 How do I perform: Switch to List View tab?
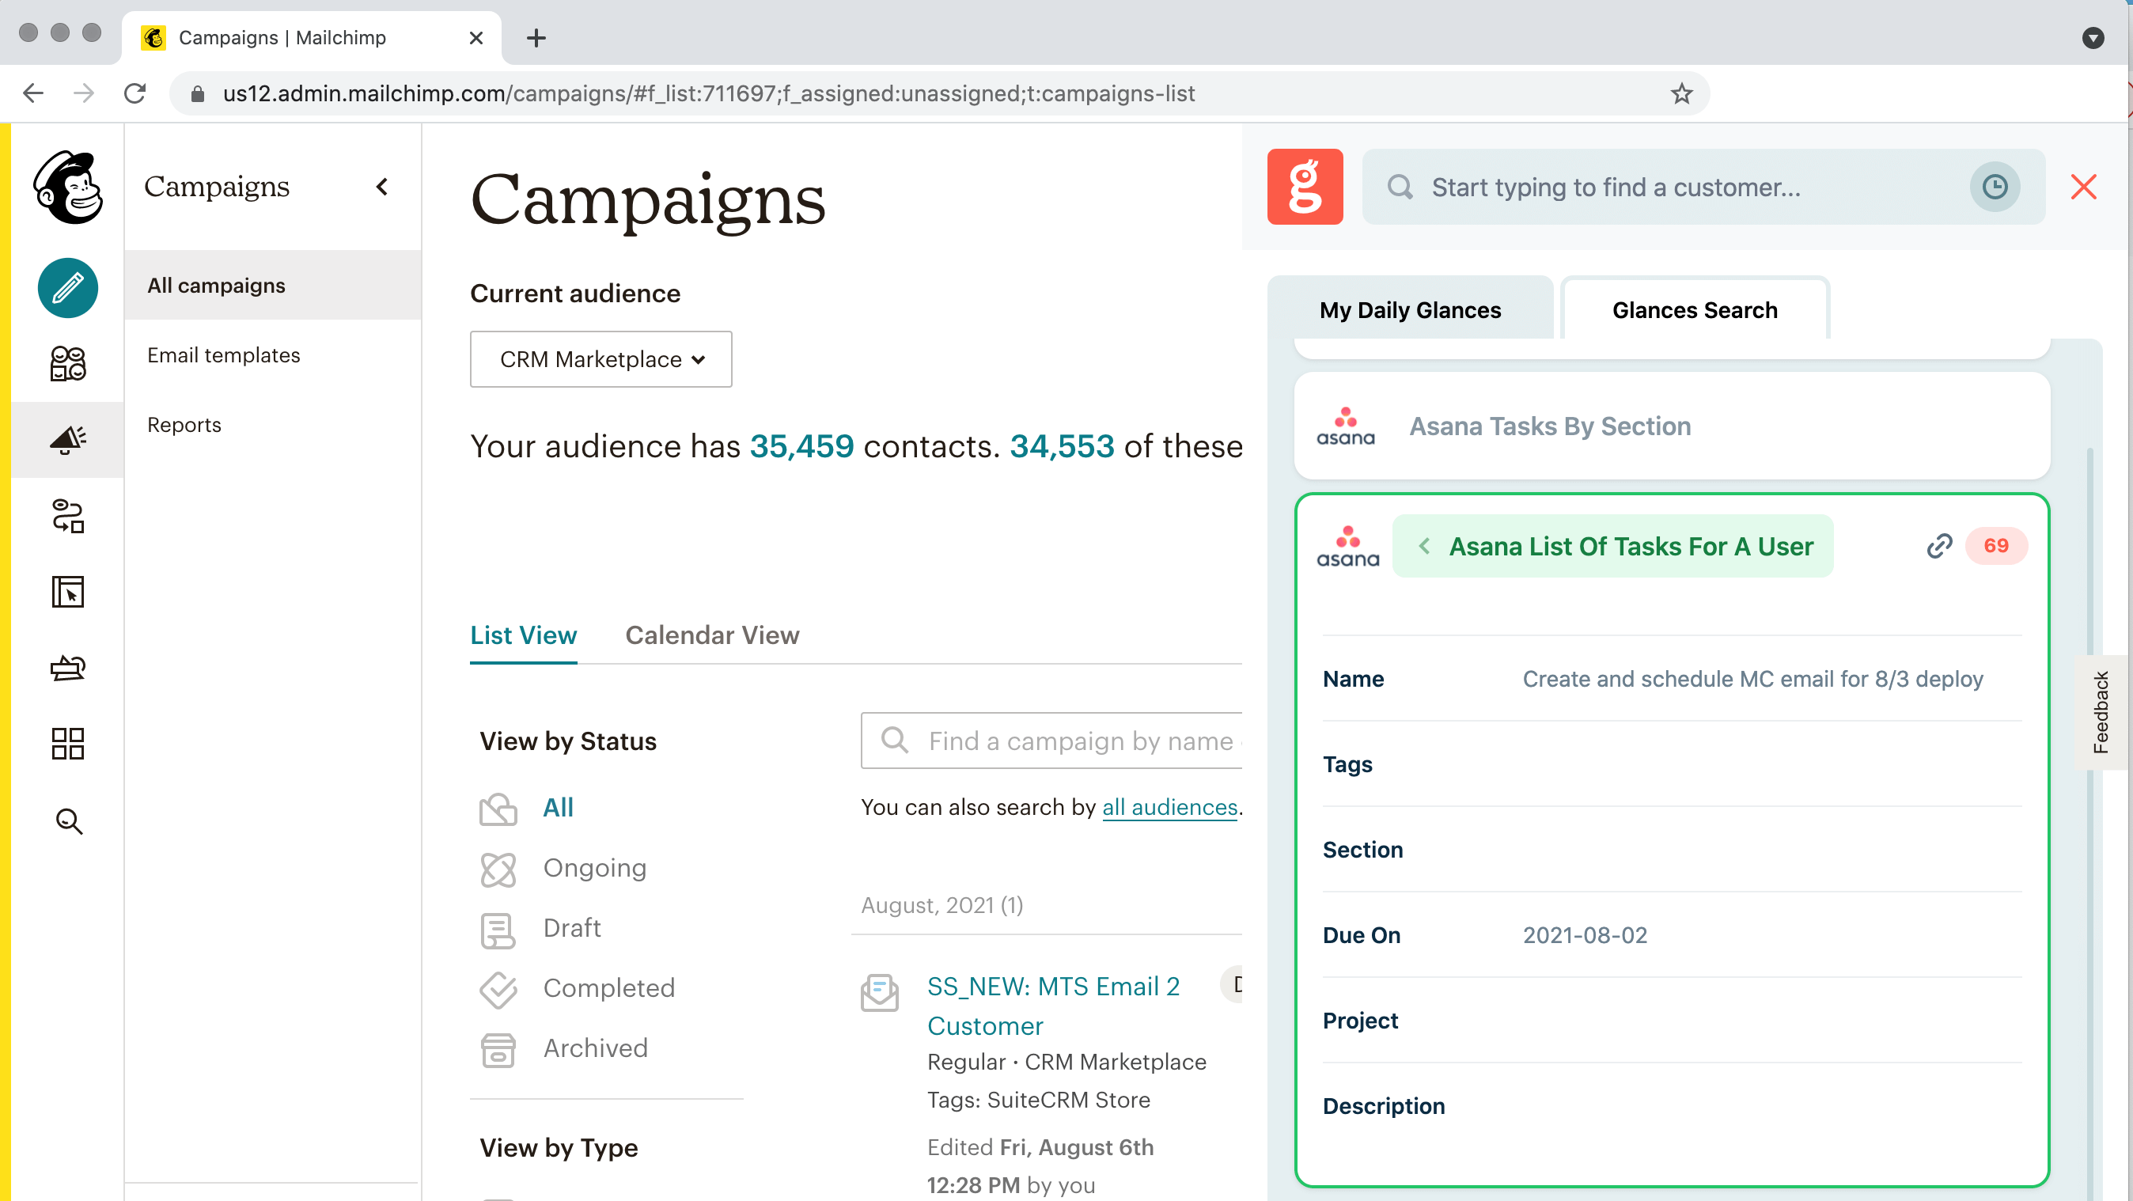pyautogui.click(x=523, y=635)
